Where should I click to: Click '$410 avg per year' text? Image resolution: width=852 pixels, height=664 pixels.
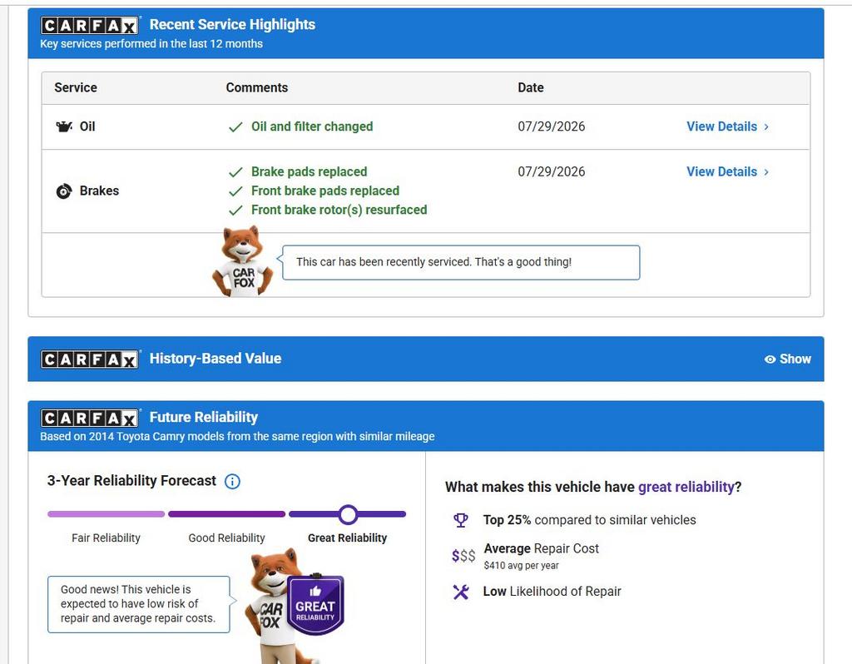coord(521,566)
